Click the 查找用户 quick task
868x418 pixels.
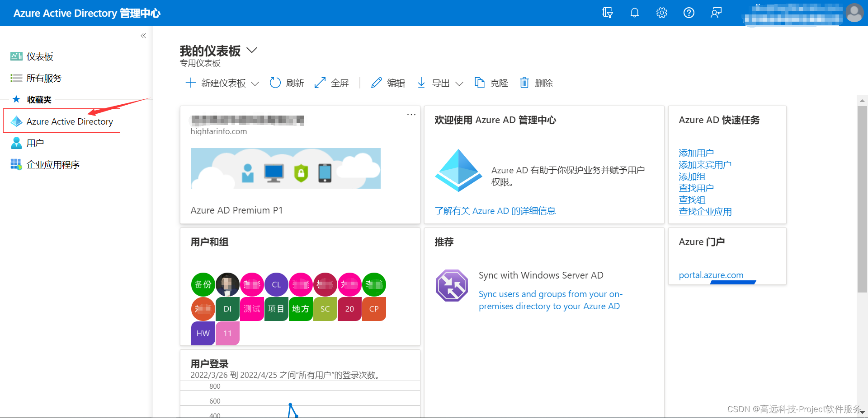point(696,188)
